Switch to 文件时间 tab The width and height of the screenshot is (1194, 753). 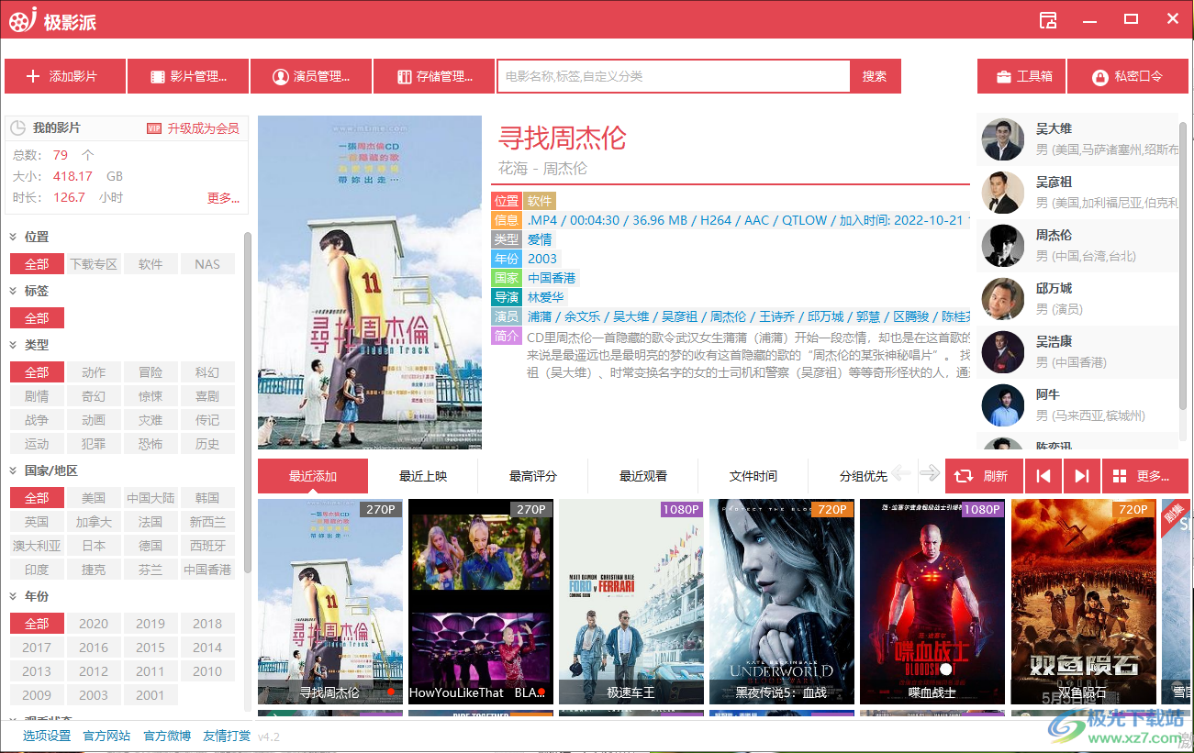(753, 476)
